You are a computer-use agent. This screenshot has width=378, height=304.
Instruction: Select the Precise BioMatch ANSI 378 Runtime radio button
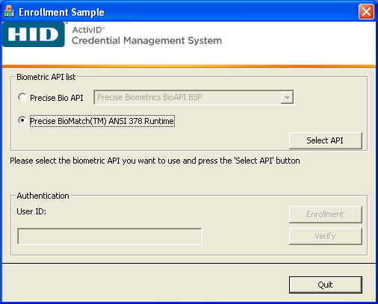point(22,120)
